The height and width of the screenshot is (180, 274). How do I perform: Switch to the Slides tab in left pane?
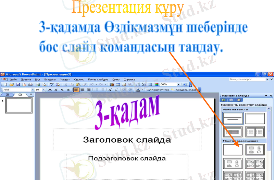pyautogui.click(x=20, y=95)
